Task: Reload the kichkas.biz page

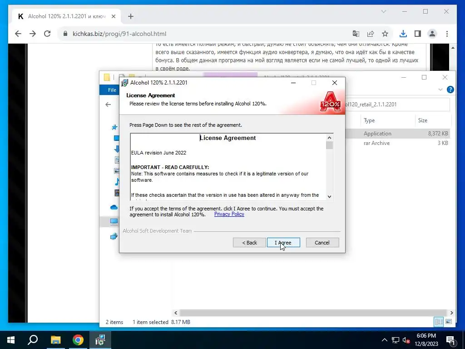Action: [47, 34]
